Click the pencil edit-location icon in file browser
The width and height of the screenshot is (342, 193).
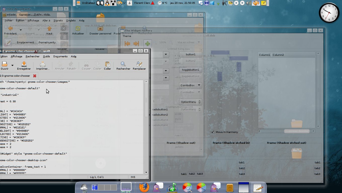[8, 42]
